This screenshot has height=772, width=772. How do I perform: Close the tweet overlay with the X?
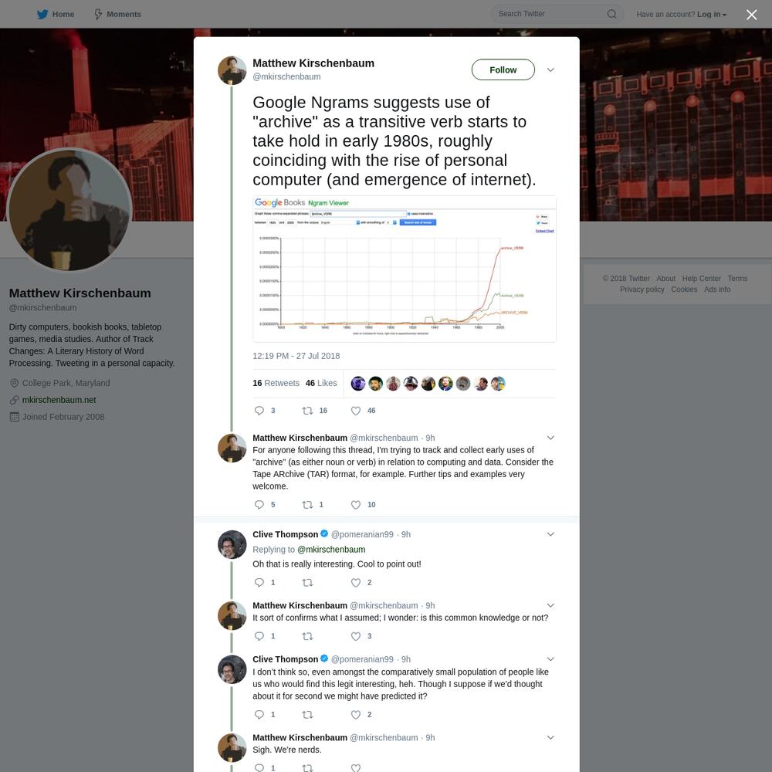click(x=751, y=15)
